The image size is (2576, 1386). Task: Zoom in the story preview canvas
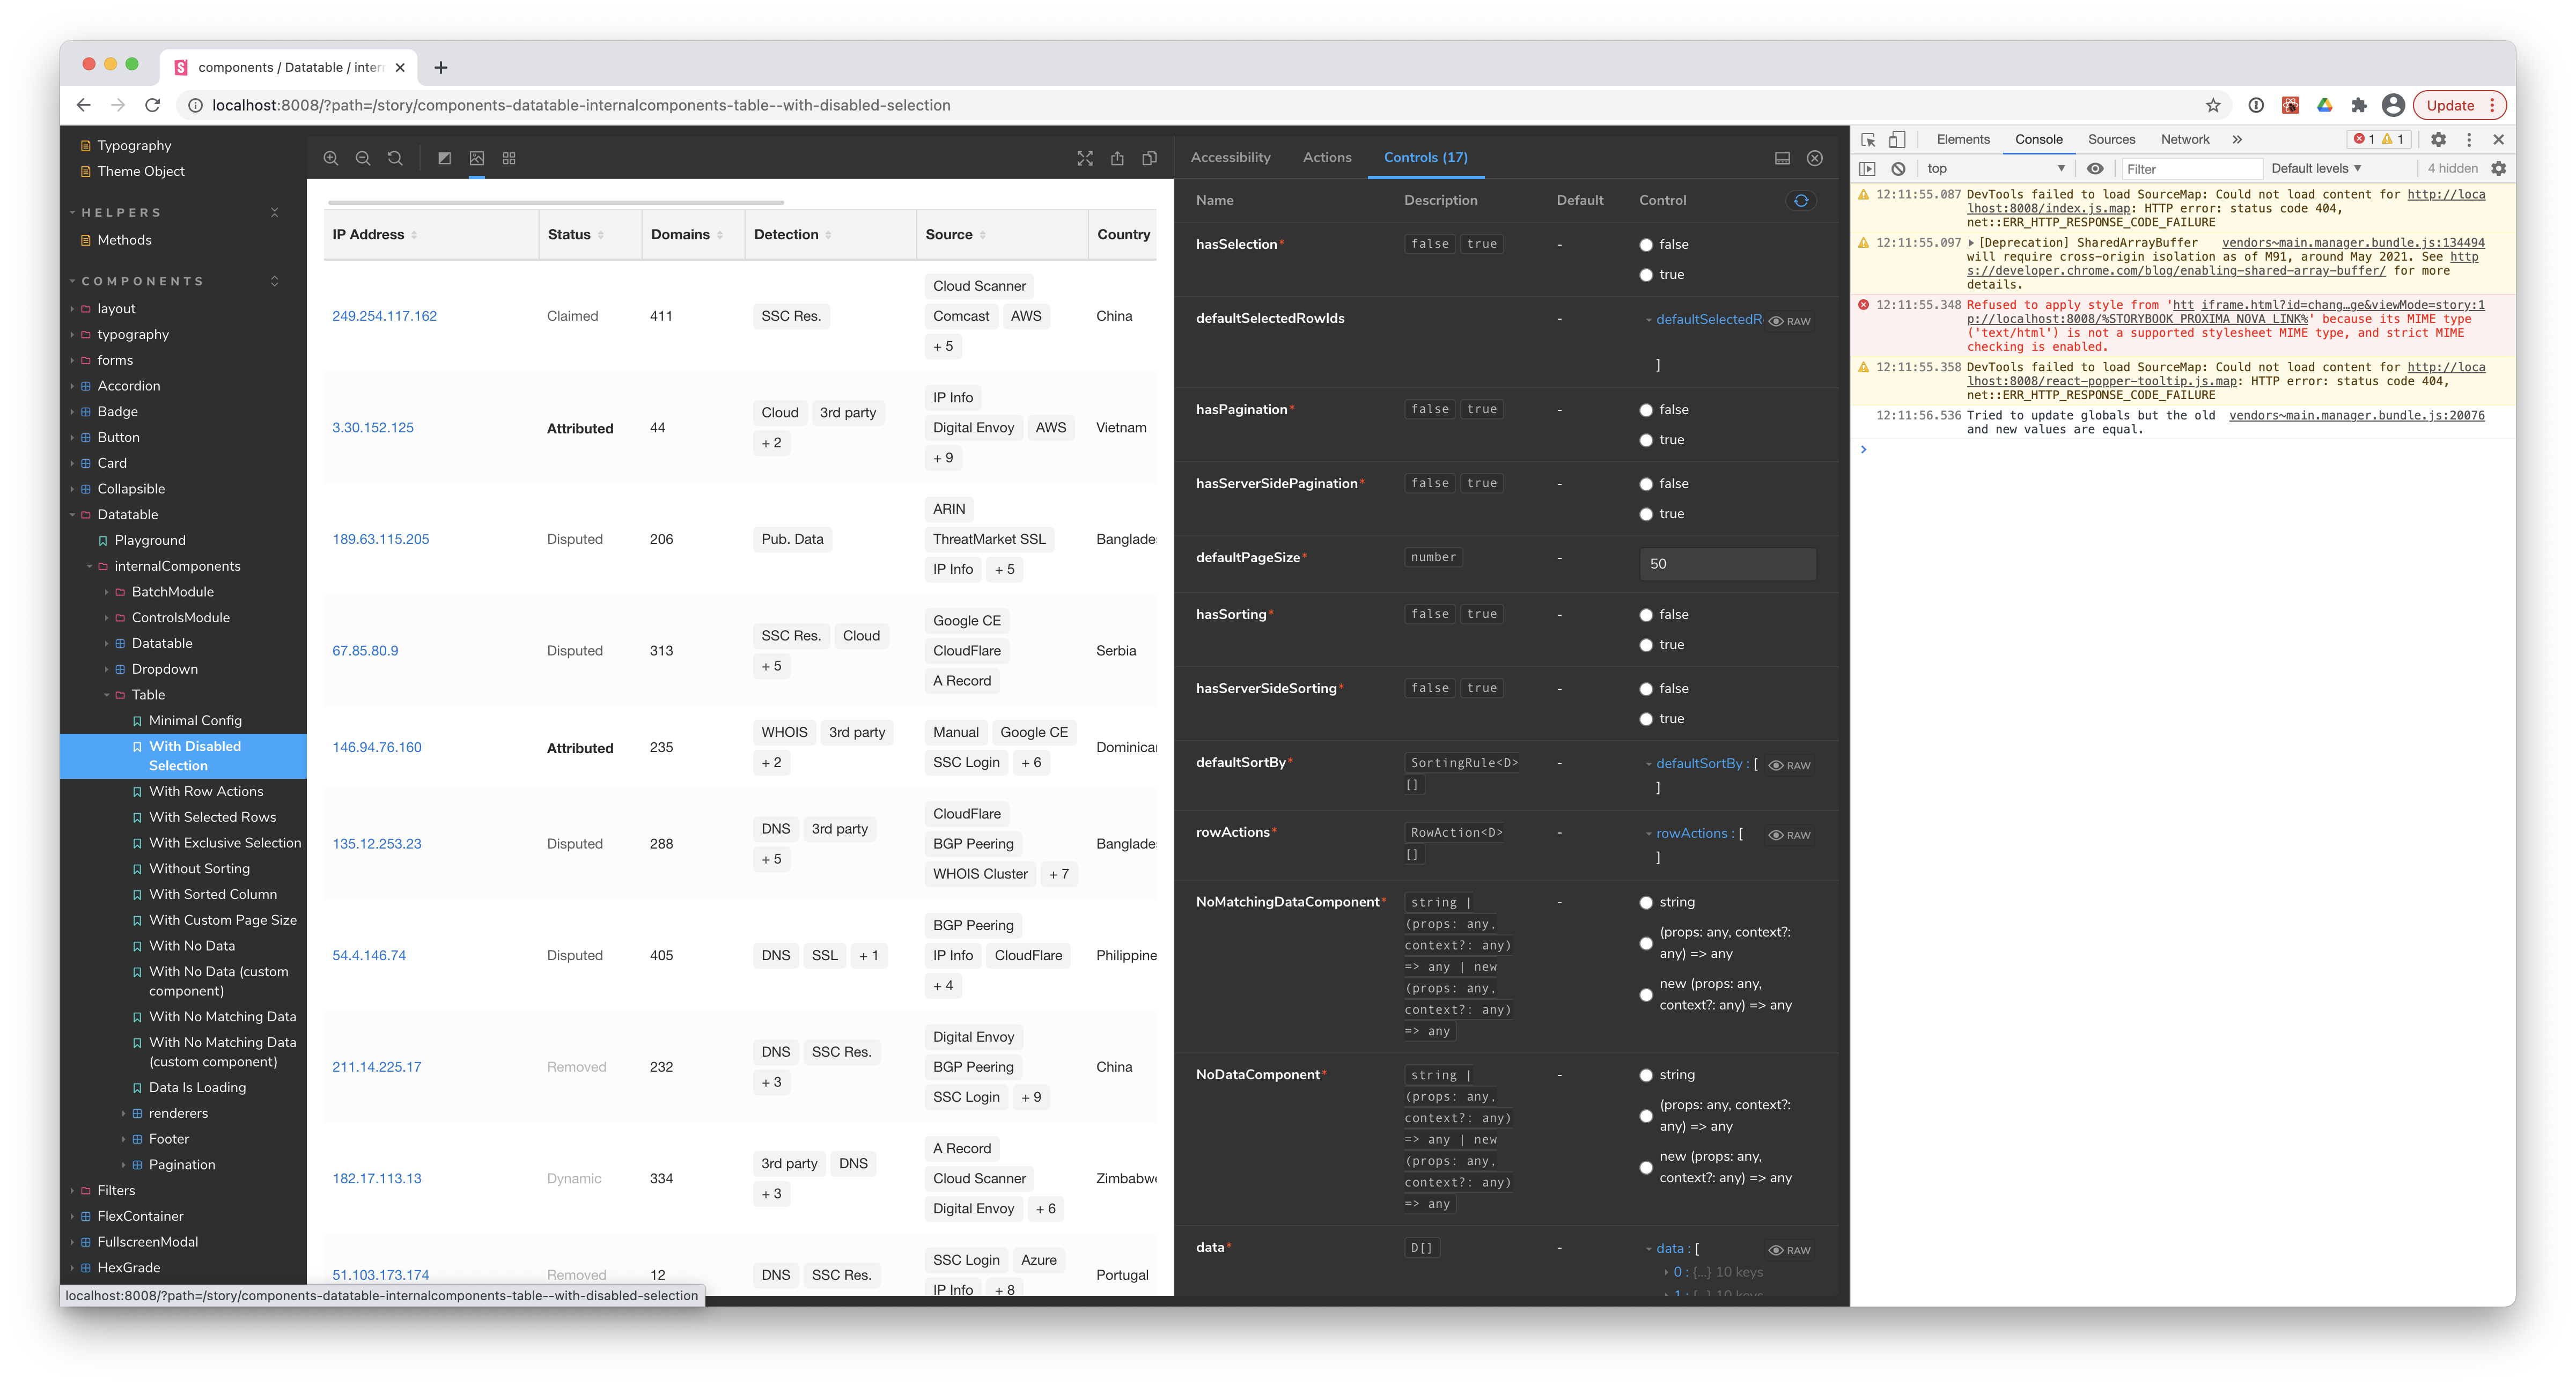[x=330, y=158]
